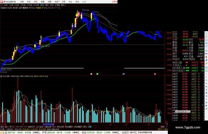Switch chart to 15分钟 period

click(23, 5)
